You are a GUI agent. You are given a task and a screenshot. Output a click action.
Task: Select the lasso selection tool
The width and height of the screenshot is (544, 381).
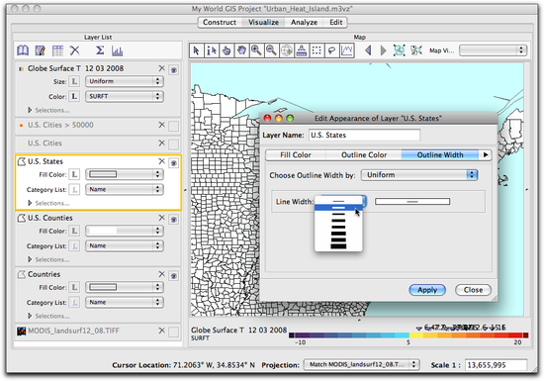[331, 50]
